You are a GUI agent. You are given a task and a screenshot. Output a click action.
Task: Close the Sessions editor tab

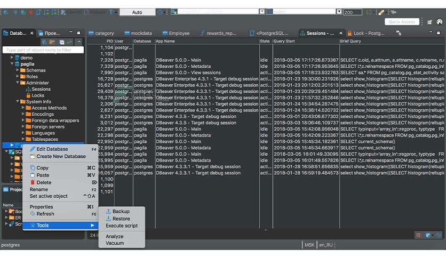coord(341,33)
